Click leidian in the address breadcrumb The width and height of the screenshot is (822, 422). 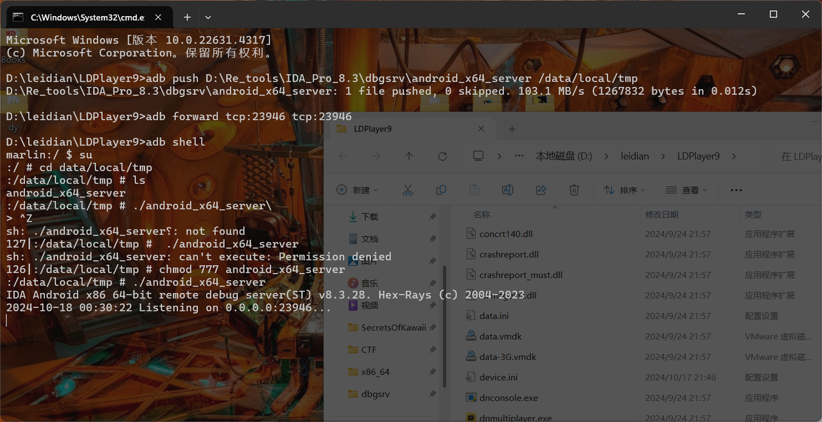(634, 156)
